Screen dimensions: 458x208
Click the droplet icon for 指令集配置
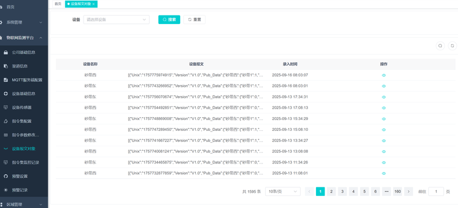point(6,121)
